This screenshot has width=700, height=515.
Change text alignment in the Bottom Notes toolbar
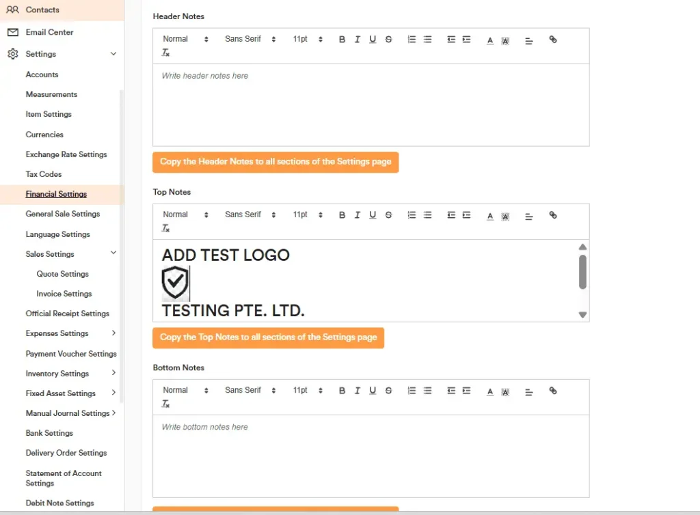coord(528,390)
